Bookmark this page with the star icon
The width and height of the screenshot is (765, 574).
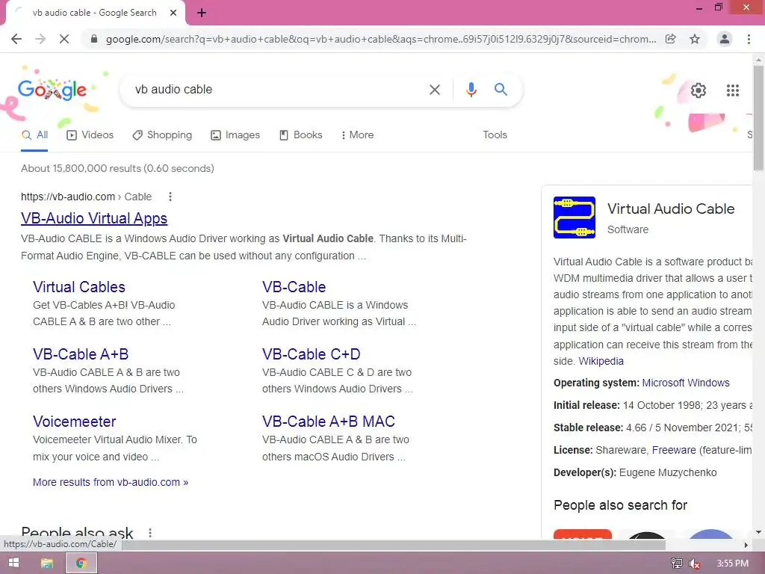[695, 39]
